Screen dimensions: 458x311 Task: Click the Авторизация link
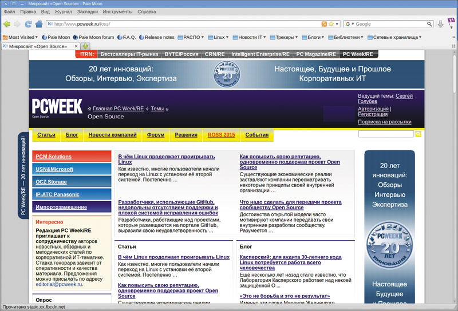(373, 109)
